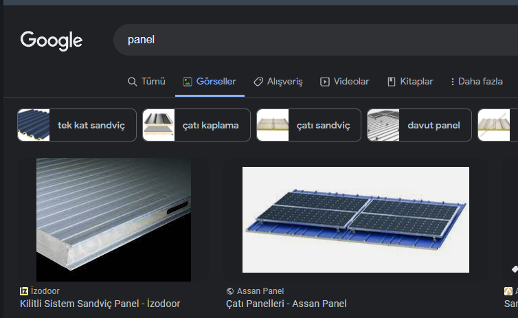The image size is (518, 318).
Task: Select the 'davut panel' filter chip
Action: (x=419, y=125)
